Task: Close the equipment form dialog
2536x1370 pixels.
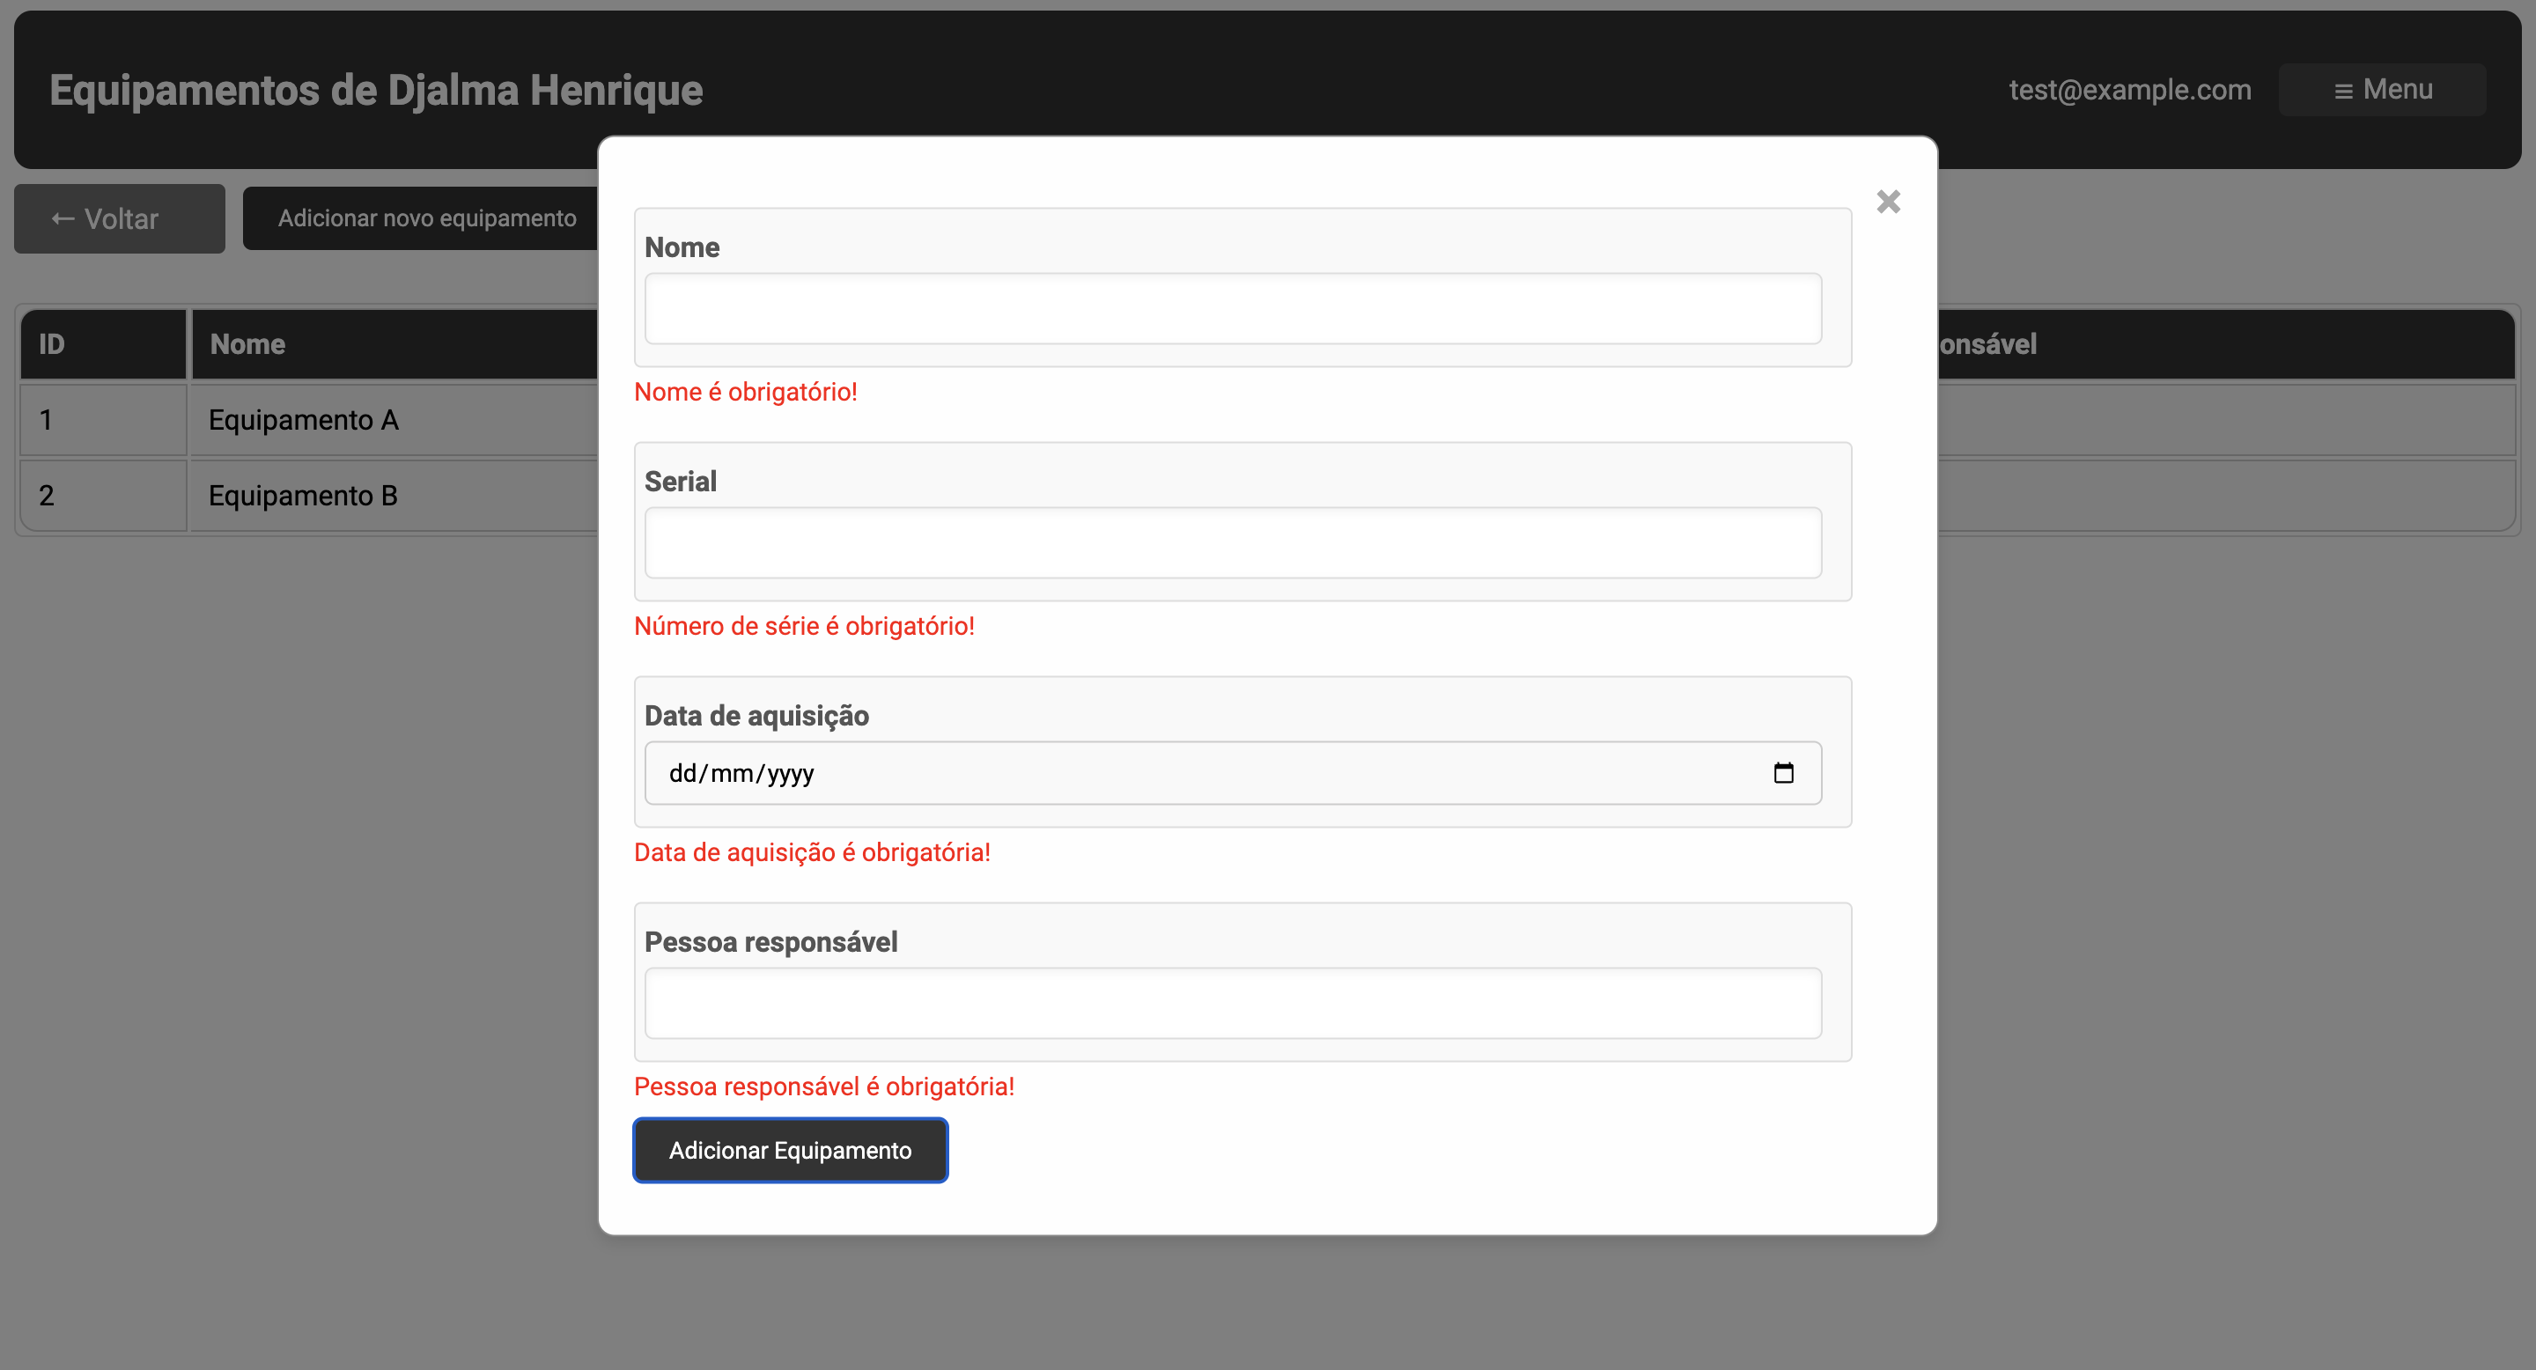Action: coord(1888,201)
